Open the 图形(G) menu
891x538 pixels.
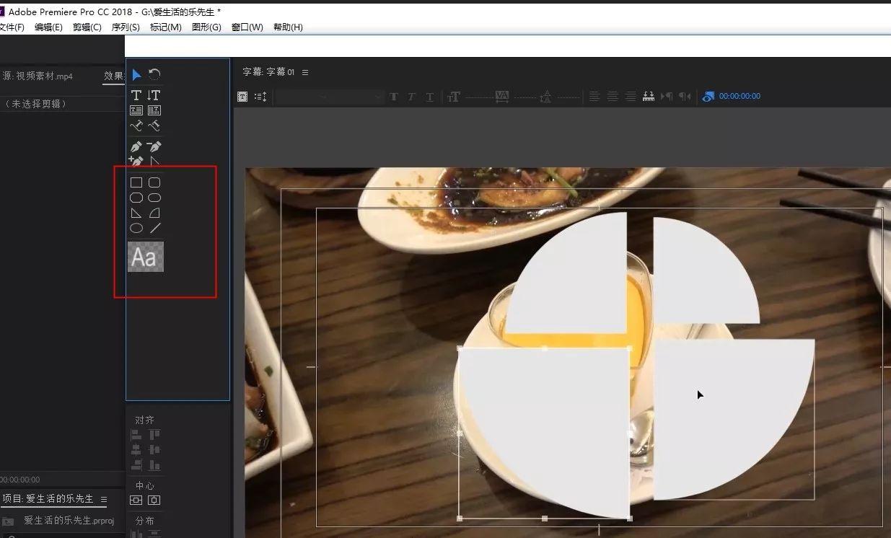[x=206, y=27]
